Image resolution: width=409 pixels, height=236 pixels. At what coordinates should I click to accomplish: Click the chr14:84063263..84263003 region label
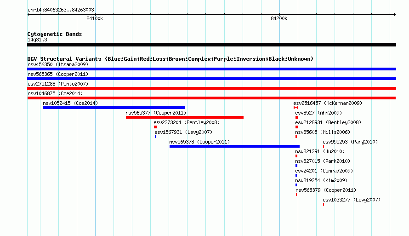(61, 10)
